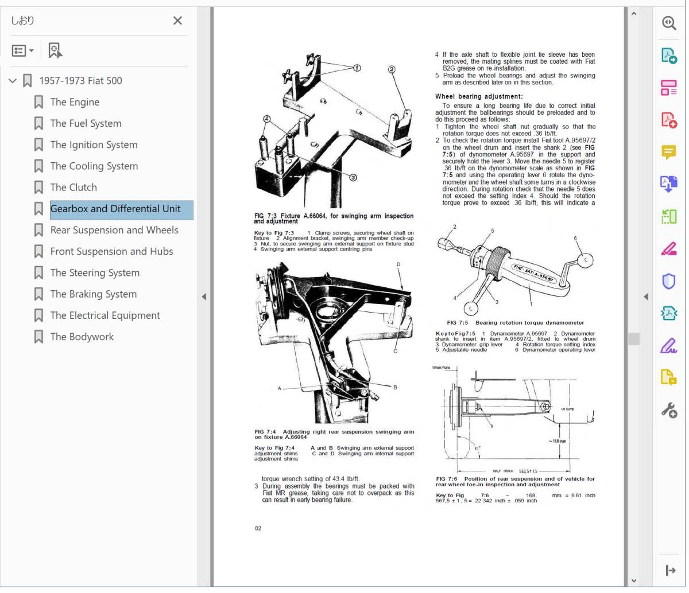The height and width of the screenshot is (593, 689).
Task: Collapse the 1957-1973 Fiat 500 bookmark tree
Action: coord(13,81)
